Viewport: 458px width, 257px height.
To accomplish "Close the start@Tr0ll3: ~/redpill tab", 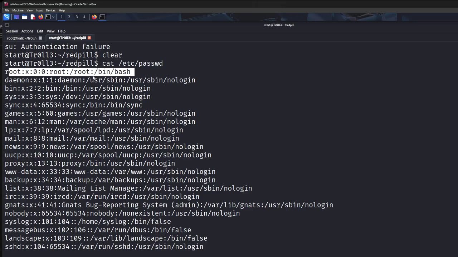I will 89,38.
